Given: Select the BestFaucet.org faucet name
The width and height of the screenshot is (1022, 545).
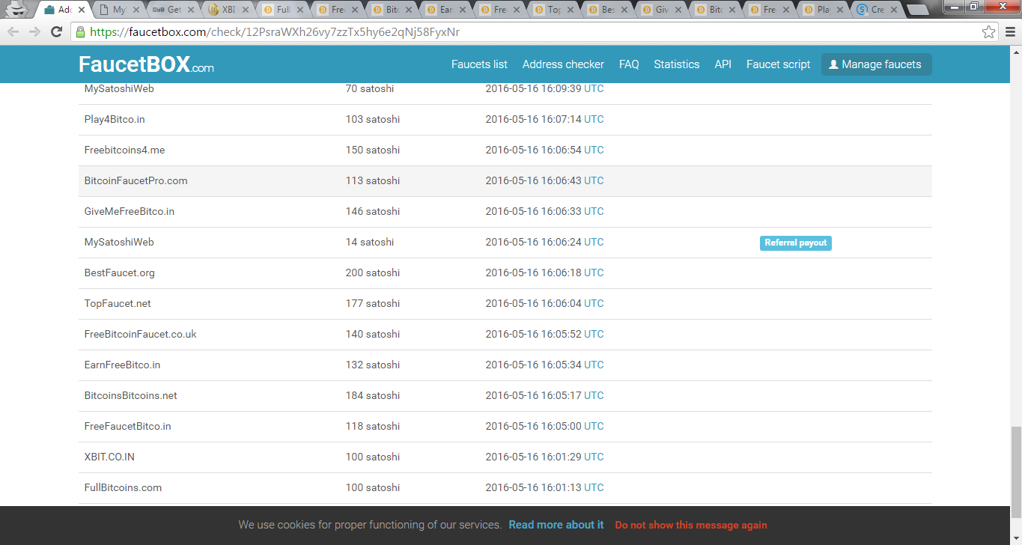Looking at the screenshot, I should point(120,272).
